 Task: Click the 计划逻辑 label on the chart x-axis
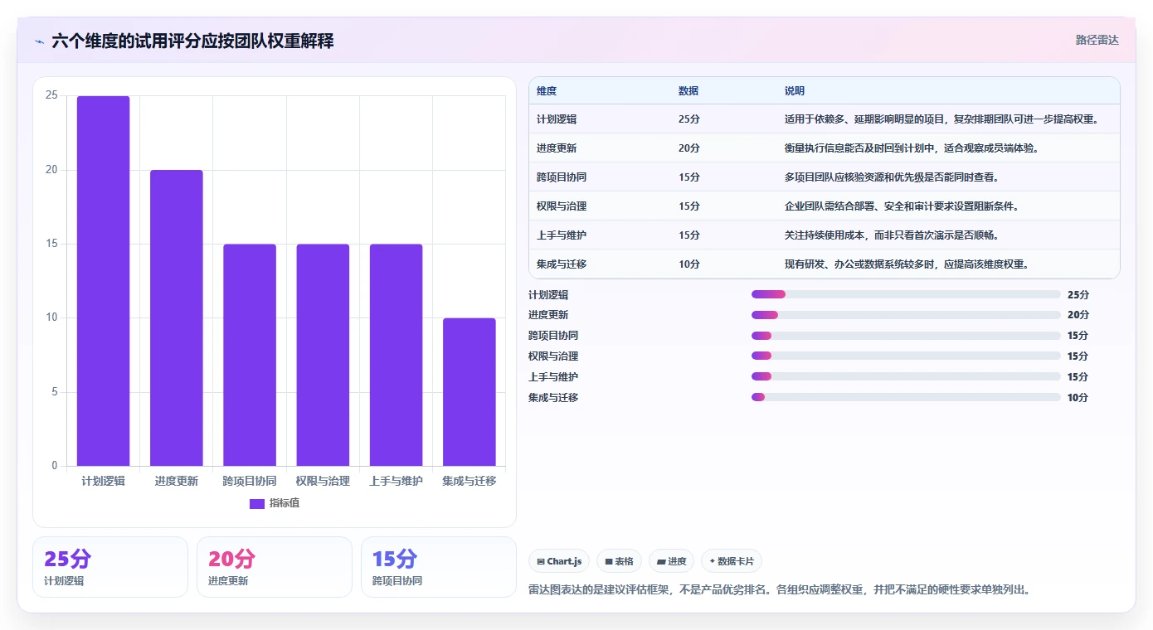(x=104, y=481)
